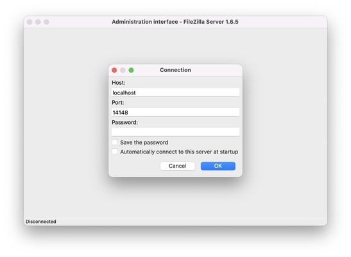Click the Administration interface window title

[x=175, y=22]
